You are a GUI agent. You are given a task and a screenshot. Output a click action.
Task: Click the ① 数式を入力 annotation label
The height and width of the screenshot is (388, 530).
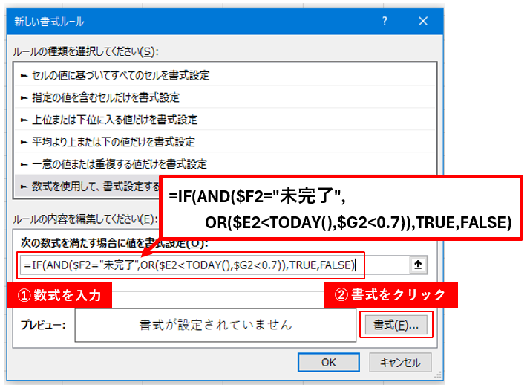pyautogui.click(x=59, y=295)
